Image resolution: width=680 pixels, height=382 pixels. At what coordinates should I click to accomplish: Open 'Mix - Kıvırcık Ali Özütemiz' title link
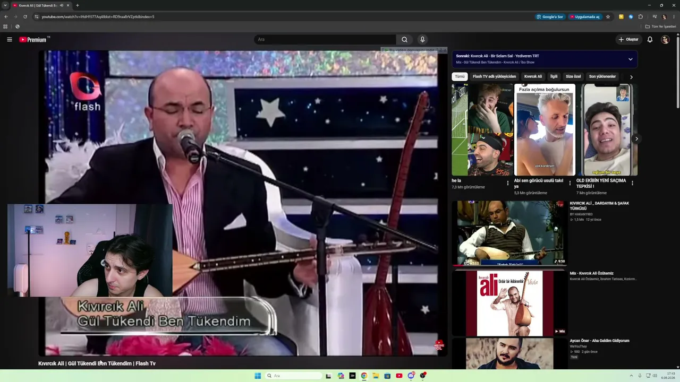(592, 273)
